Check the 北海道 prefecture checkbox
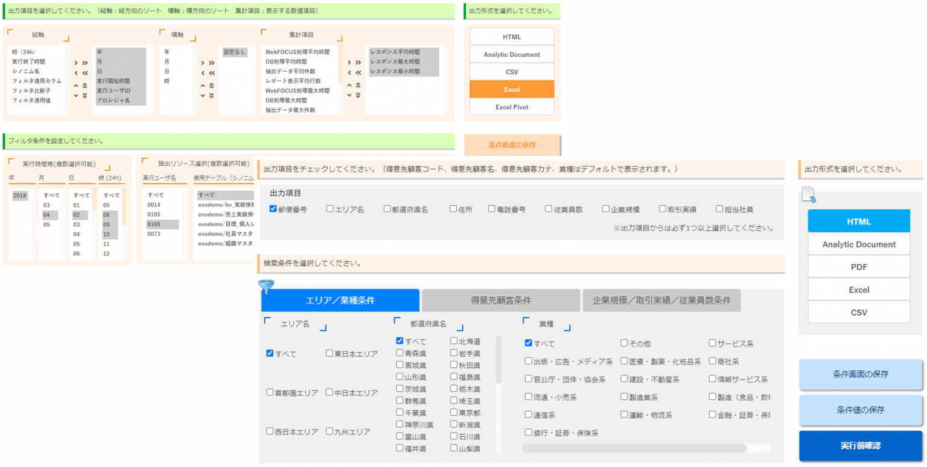Viewport: 927px width, 467px height. pyautogui.click(x=454, y=340)
